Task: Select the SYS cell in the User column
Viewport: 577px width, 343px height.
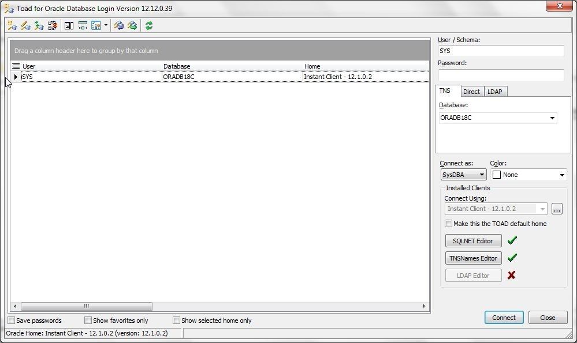Action: point(91,77)
